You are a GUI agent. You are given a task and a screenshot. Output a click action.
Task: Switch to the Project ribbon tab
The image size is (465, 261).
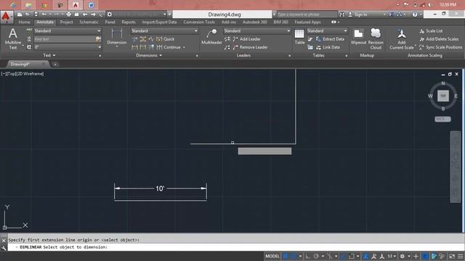click(66, 22)
